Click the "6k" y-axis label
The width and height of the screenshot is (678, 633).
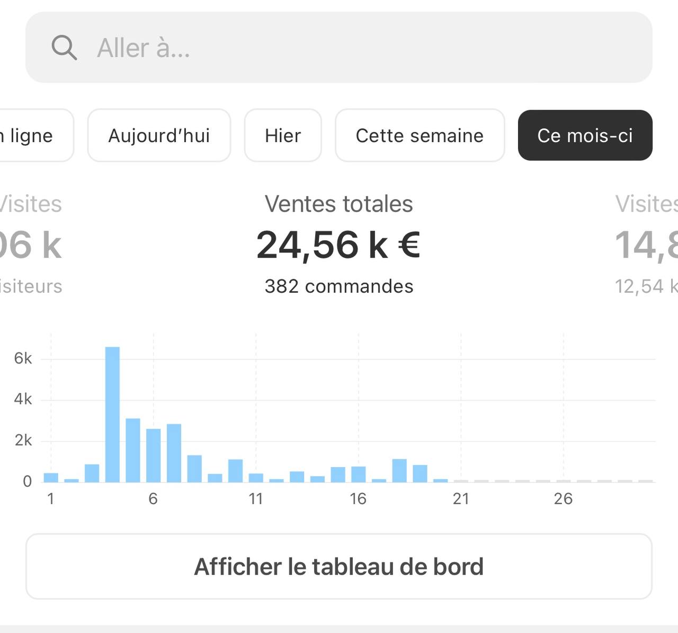(23, 358)
